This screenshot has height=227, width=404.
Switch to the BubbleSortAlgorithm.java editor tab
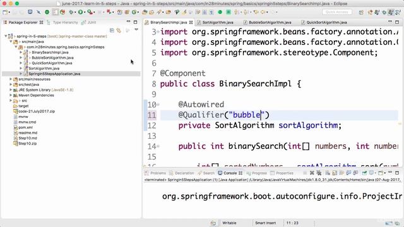click(267, 23)
